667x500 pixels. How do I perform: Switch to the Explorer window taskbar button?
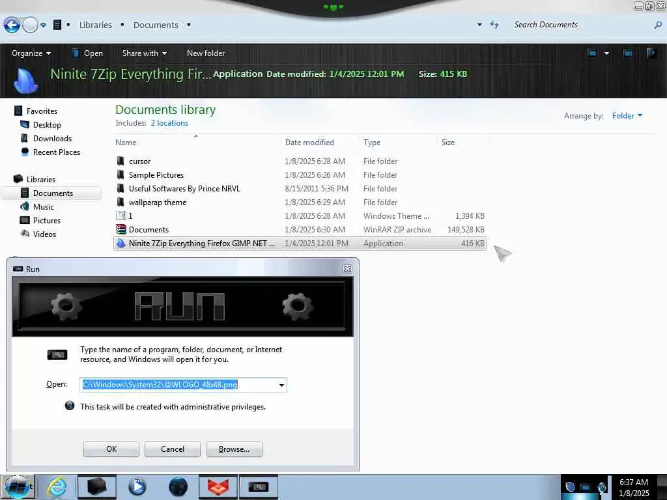coord(96,487)
